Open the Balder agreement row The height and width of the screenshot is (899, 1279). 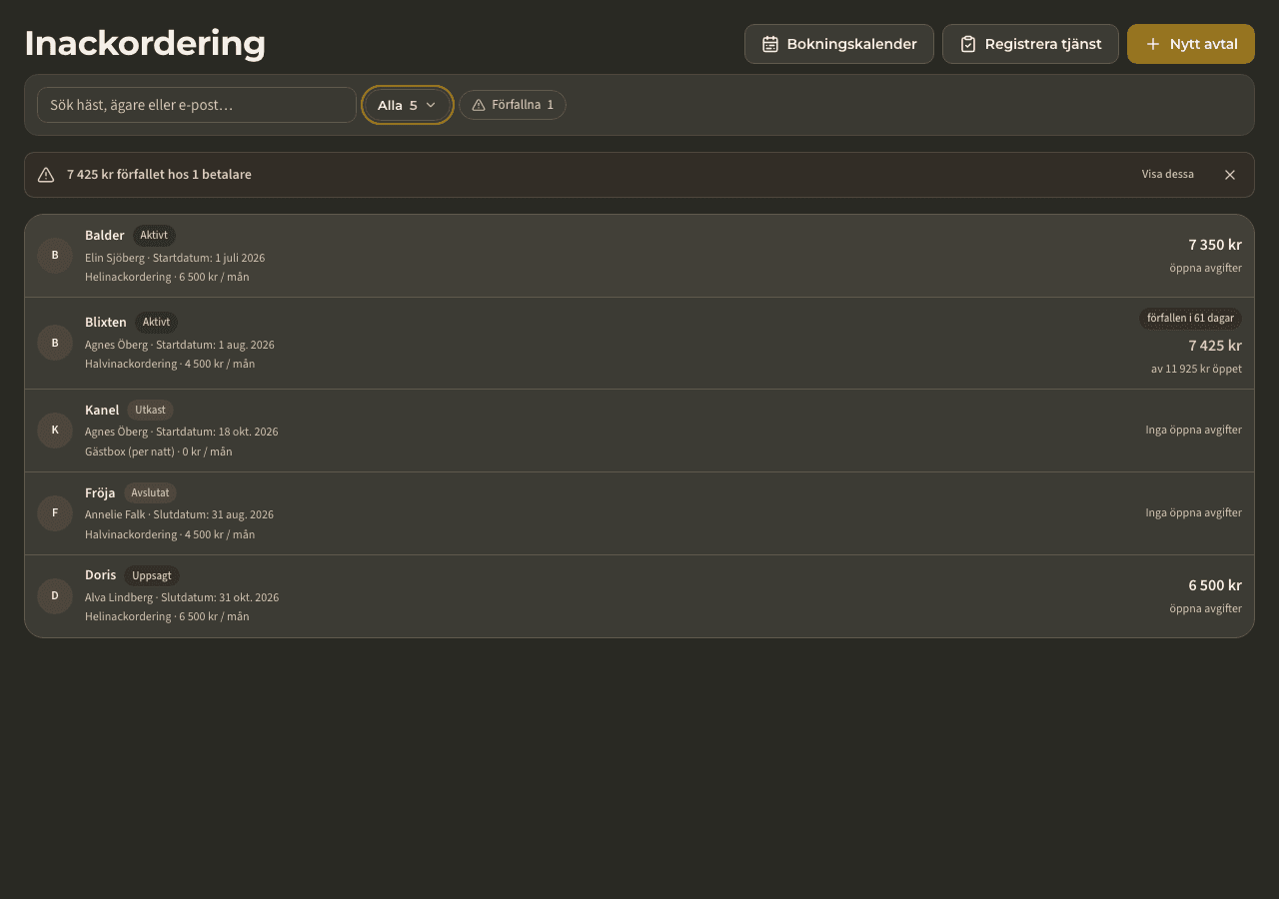tap(639, 256)
